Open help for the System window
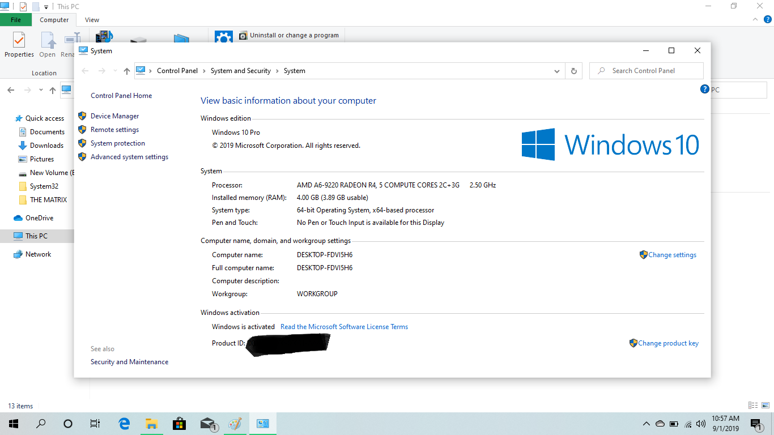The height and width of the screenshot is (435, 774). coord(705,89)
